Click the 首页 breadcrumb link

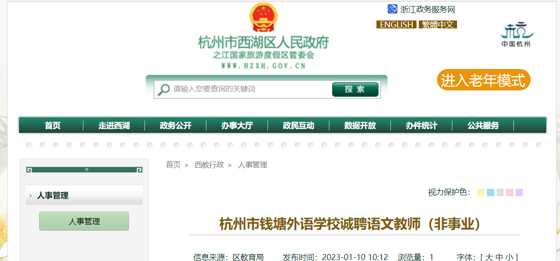[x=173, y=165]
